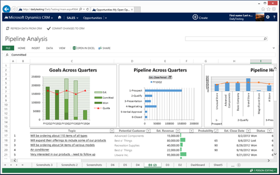Open browser favorites star icon
This screenshot has width=280, height=175.
pyautogui.click(x=268, y=9)
